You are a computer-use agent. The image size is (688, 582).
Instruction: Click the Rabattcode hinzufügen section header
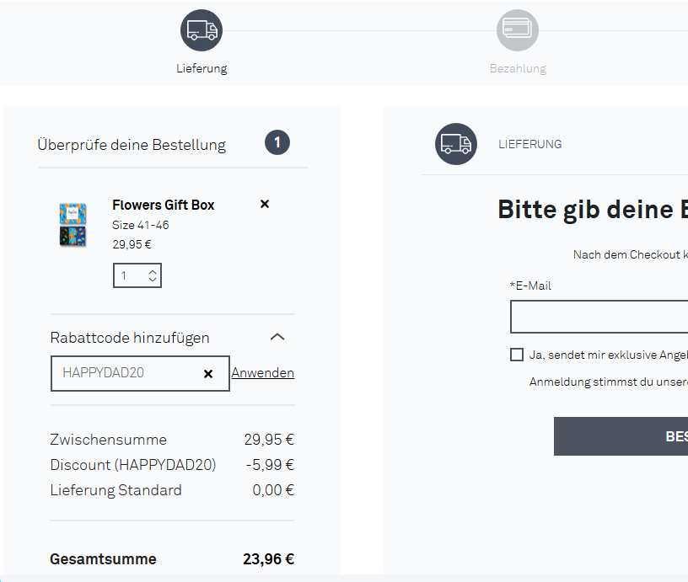coord(130,338)
